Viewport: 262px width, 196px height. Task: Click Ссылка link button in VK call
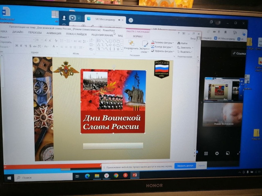click(239, 53)
